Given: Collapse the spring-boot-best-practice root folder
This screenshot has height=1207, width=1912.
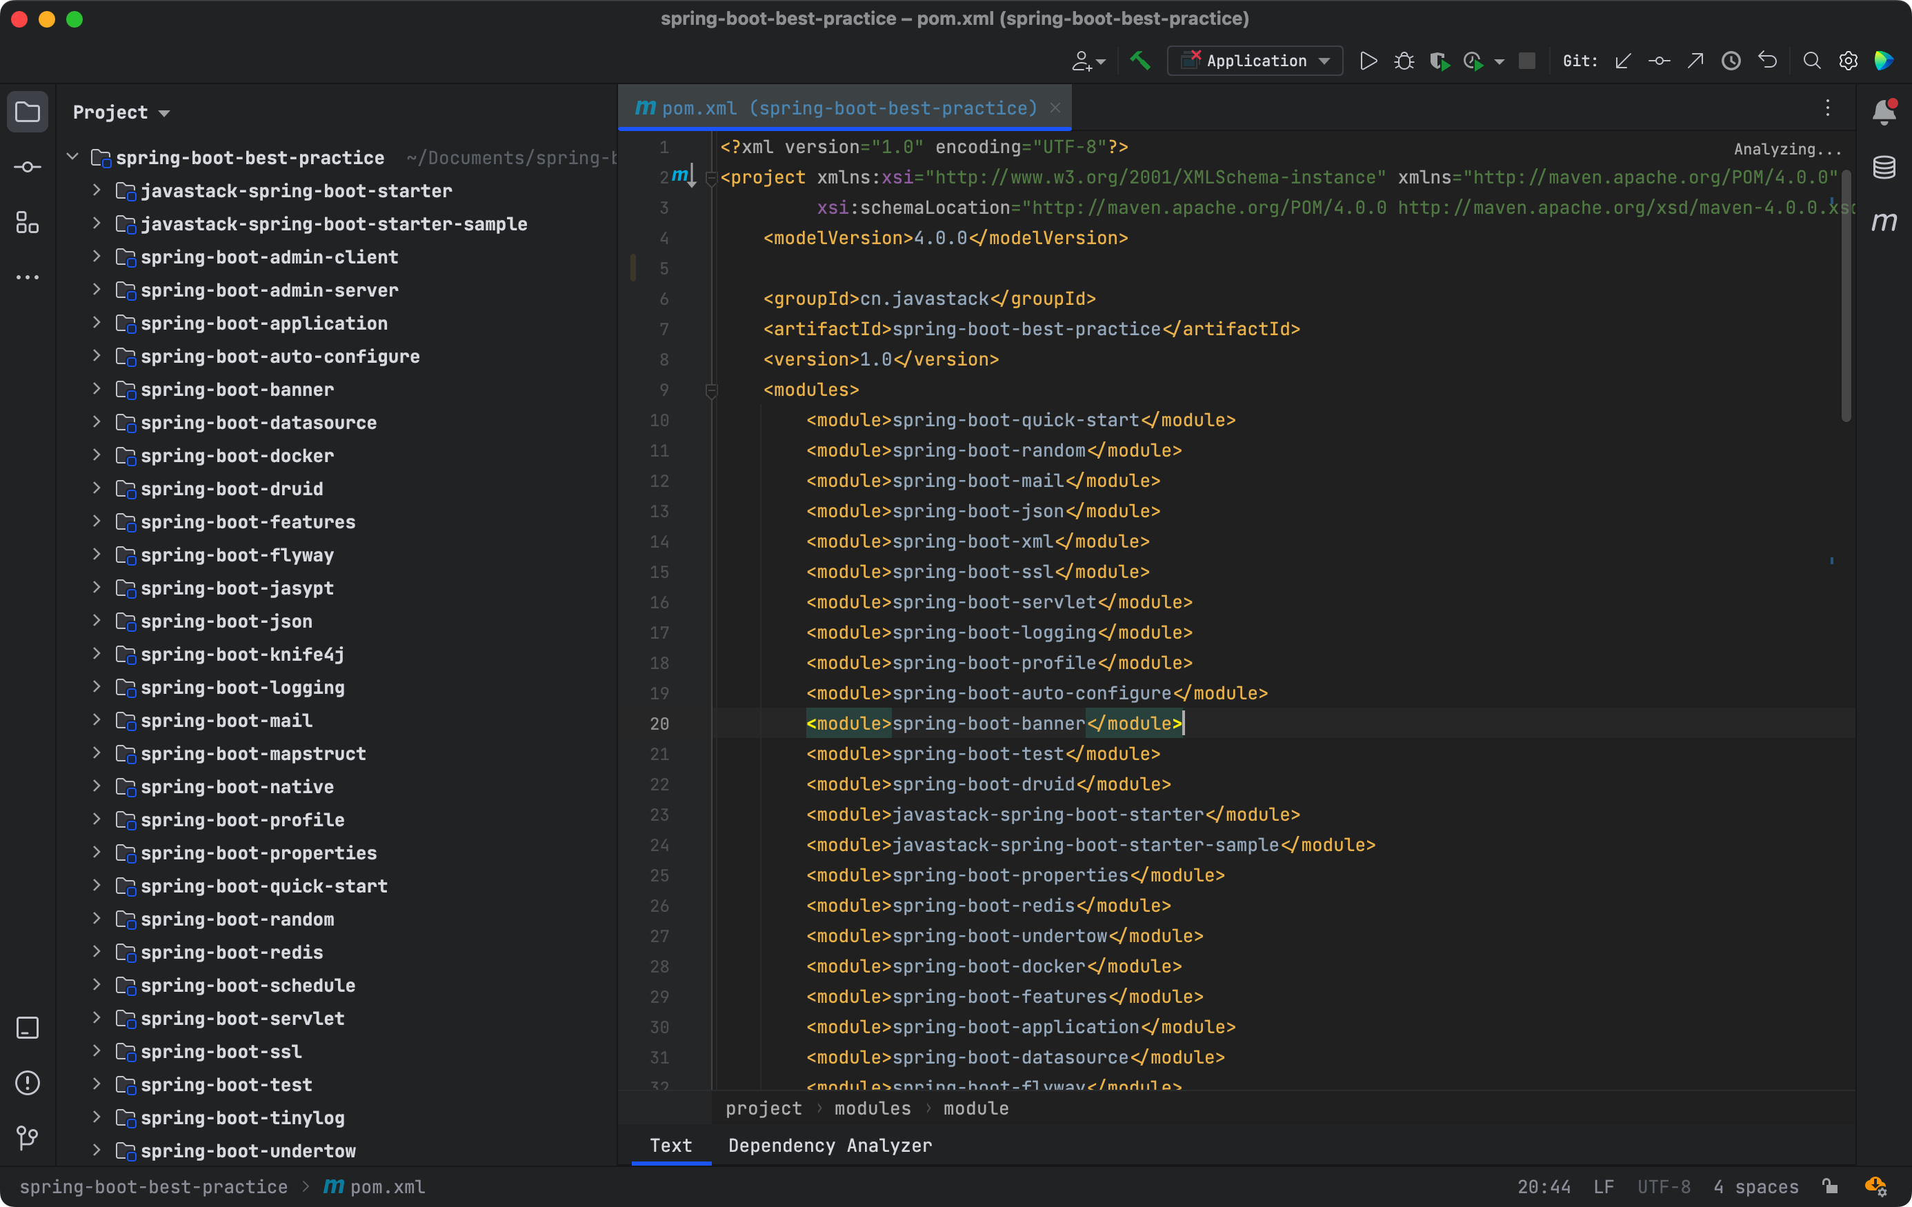Looking at the screenshot, I should 73,157.
